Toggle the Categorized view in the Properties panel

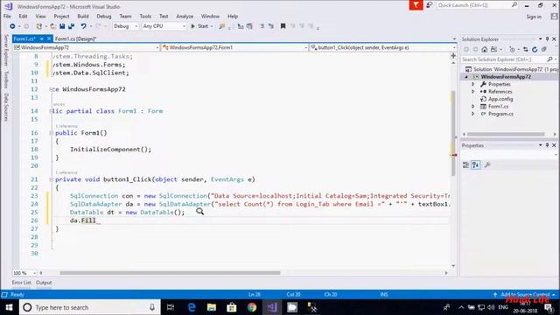465,164
